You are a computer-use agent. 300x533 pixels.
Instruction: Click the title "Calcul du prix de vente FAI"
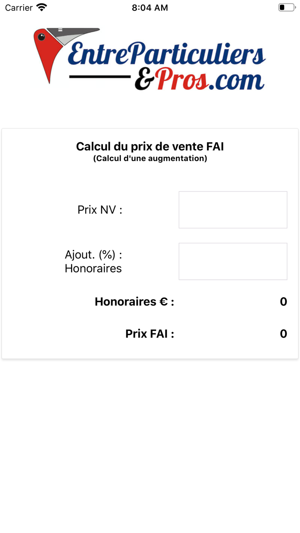pyautogui.click(x=150, y=146)
